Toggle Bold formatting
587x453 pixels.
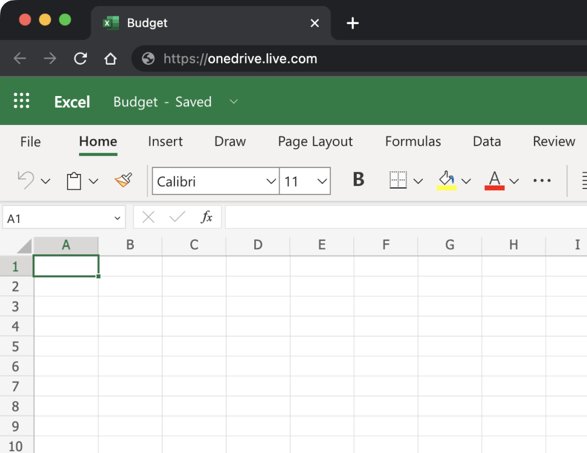(x=358, y=180)
